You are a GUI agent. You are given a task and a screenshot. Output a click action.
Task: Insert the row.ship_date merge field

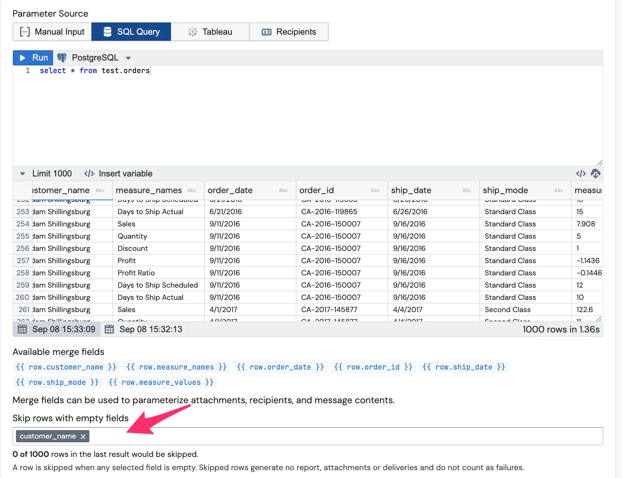(x=464, y=367)
